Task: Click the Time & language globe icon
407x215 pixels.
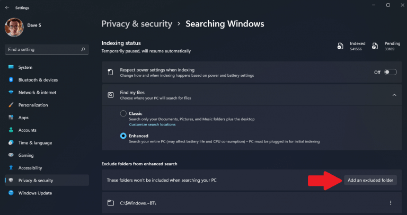Action: [11, 142]
